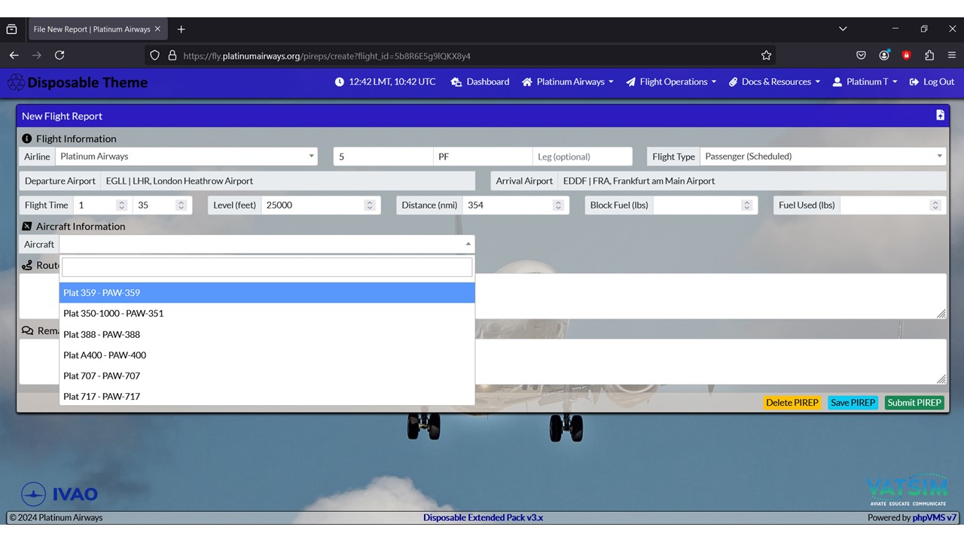Click the Pocket save icon
This screenshot has width=964, height=542.
click(862, 55)
